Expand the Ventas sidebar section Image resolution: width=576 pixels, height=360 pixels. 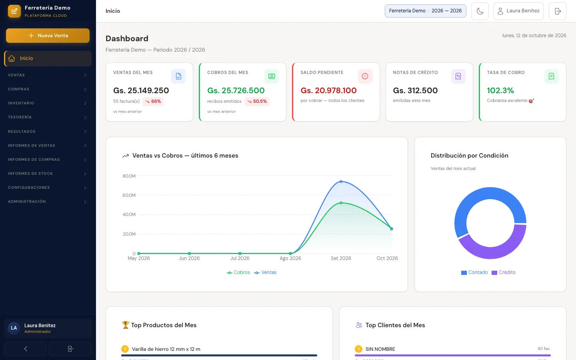coord(48,75)
